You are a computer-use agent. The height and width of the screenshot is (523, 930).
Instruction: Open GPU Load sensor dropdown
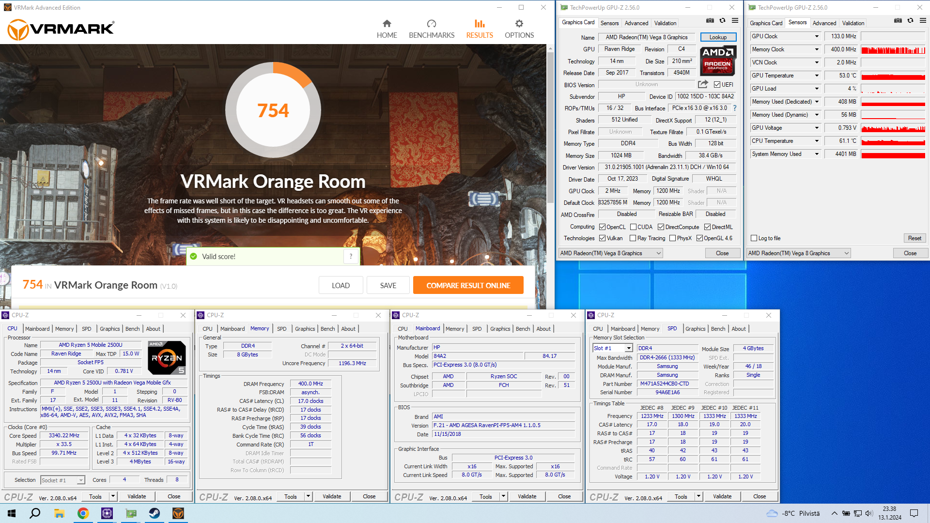(x=817, y=89)
